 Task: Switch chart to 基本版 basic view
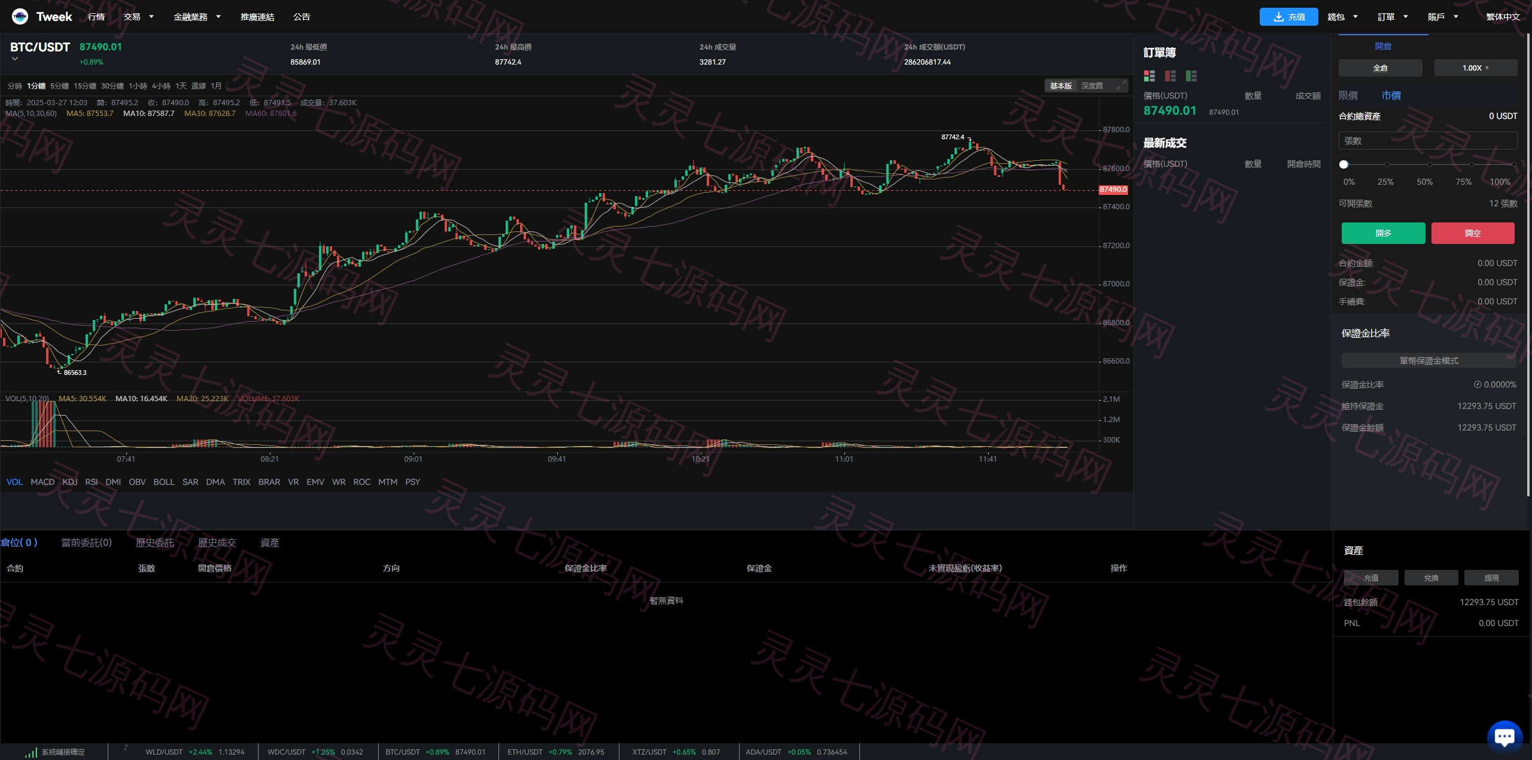(1060, 86)
